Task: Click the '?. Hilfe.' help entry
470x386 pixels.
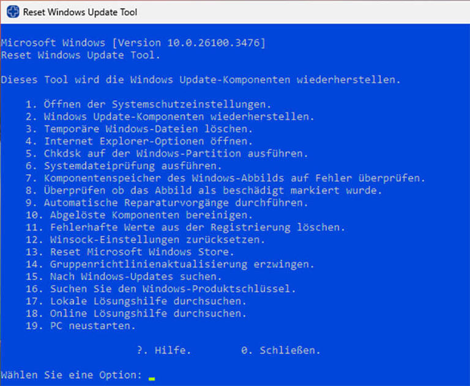Action: 163,350
